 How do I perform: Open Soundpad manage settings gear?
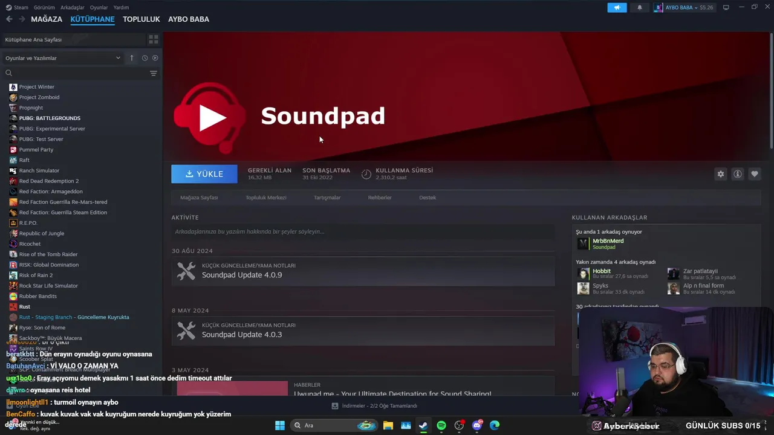coord(721,174)
